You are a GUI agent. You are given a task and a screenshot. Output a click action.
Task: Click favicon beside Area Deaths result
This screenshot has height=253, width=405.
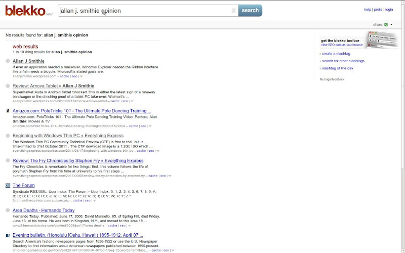8,210
